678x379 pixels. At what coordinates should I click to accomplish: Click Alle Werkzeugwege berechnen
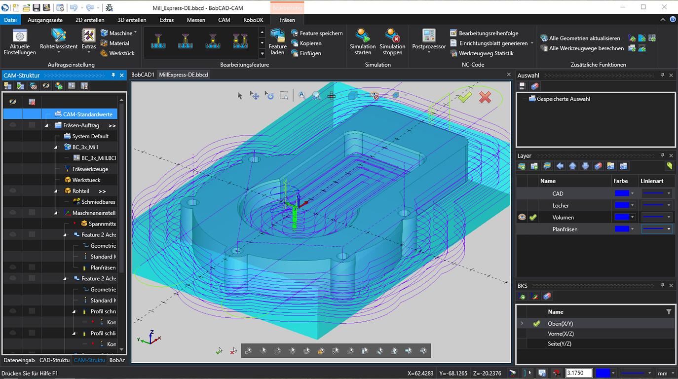[x=582, y=48]
